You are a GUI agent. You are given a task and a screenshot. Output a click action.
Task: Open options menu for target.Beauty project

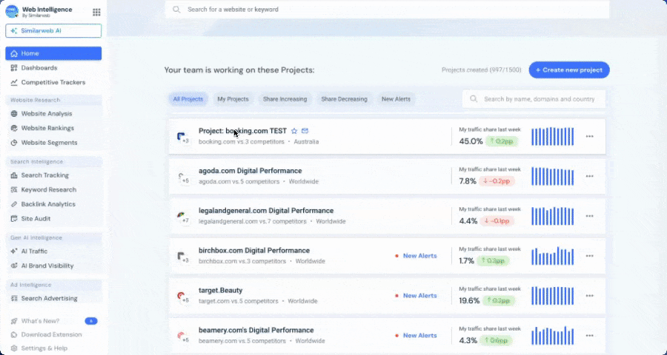589,296
